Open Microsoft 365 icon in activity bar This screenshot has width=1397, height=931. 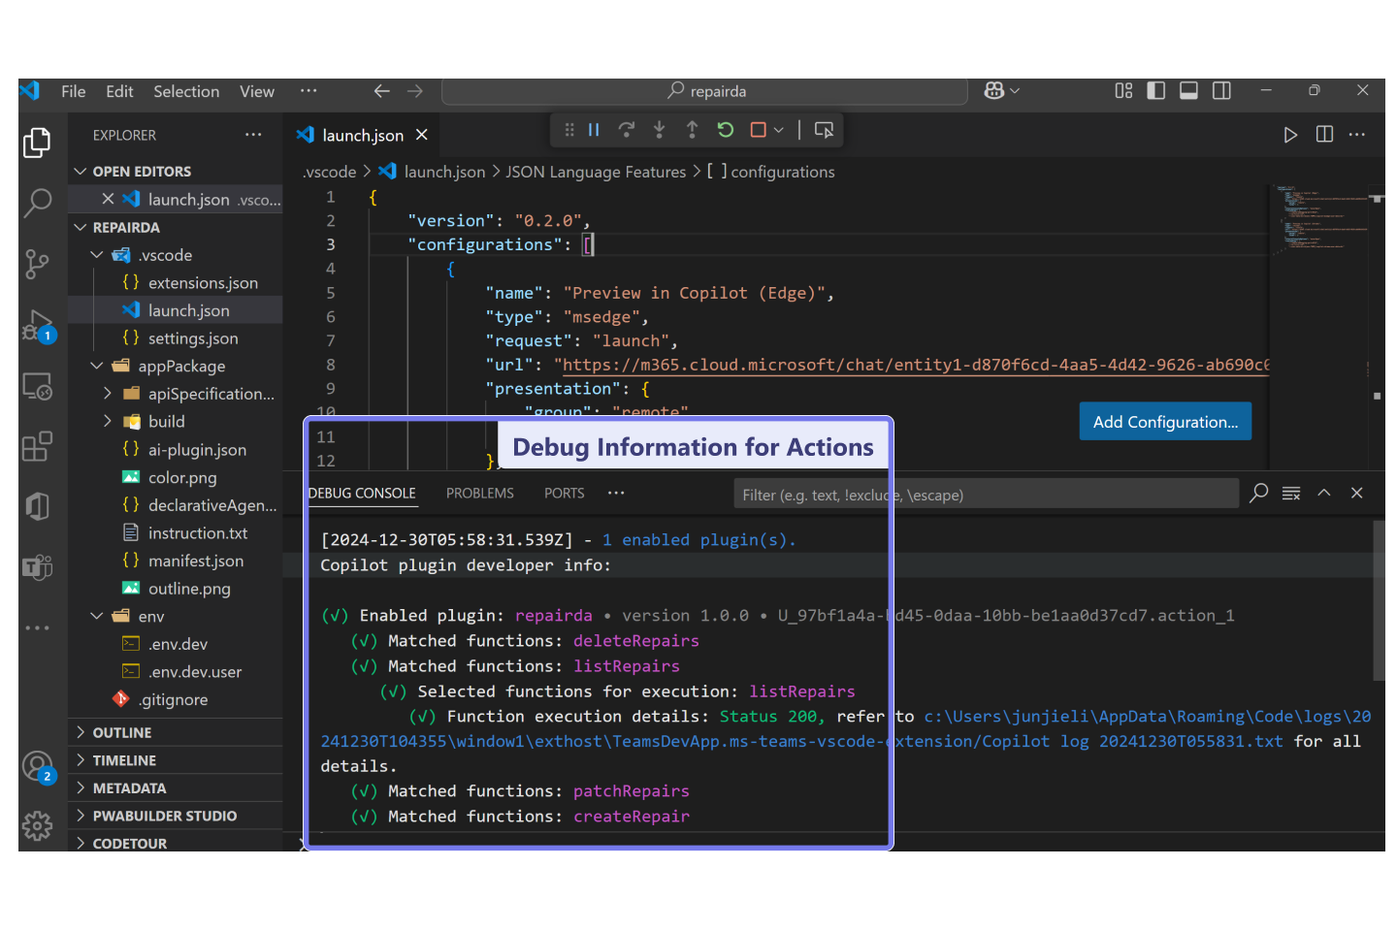37,507
